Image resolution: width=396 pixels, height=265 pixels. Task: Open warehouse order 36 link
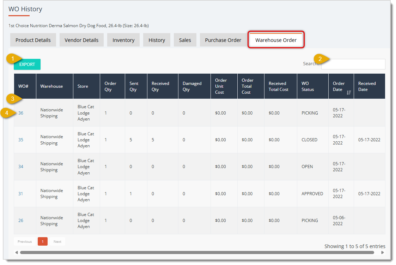click(21, 113)
